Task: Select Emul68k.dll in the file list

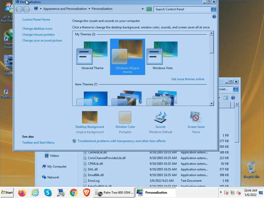Action: click(x=96, y=175)
